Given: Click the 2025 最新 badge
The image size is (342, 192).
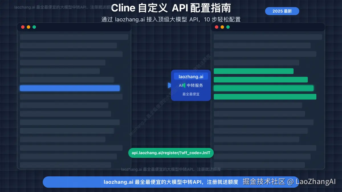Looking at the screenshot, I should coord(282,11).
